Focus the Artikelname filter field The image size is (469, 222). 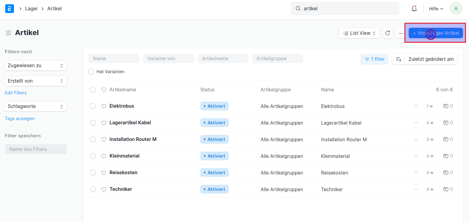[x=223, y=59]
